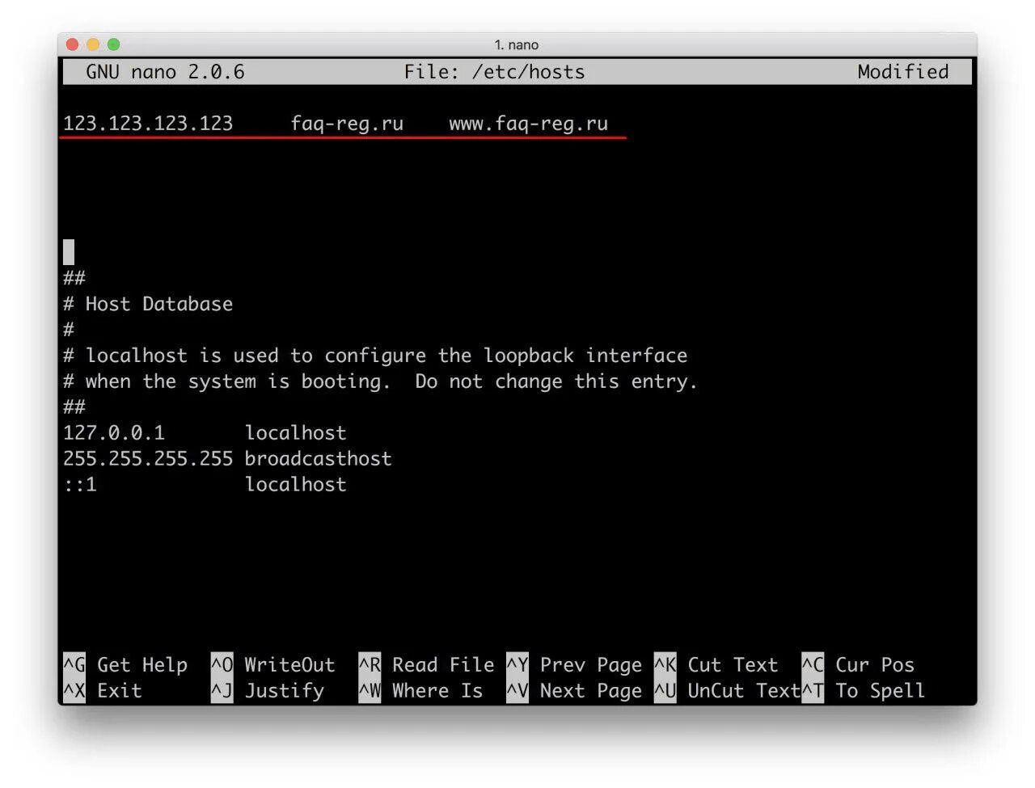
Task: Click the 'GNU nano 2.0.6' header text
Action: (x=165, y=72)
